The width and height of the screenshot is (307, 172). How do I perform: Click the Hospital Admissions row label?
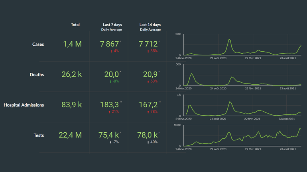click(x=24, y=105)
